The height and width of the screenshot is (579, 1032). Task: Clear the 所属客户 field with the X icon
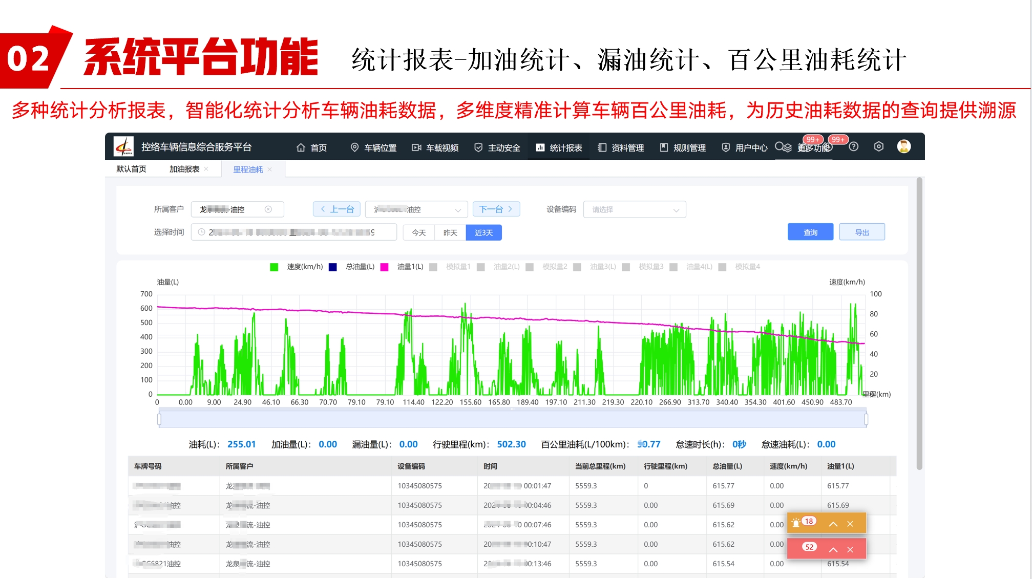coord(268,209)
